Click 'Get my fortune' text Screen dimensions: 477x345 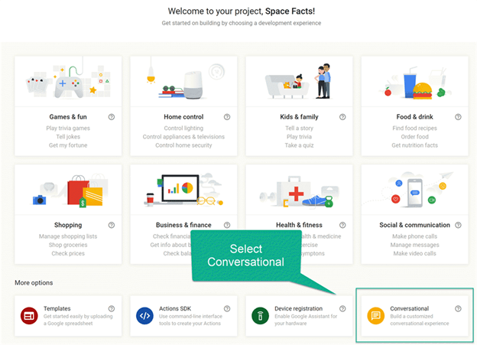[68, 145]
